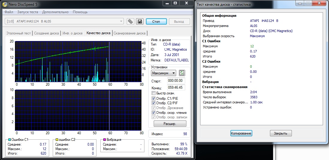Uncheck the Отобр. C1/PIE option
Viewport: 329px width, 160px height.
(154, 98)
